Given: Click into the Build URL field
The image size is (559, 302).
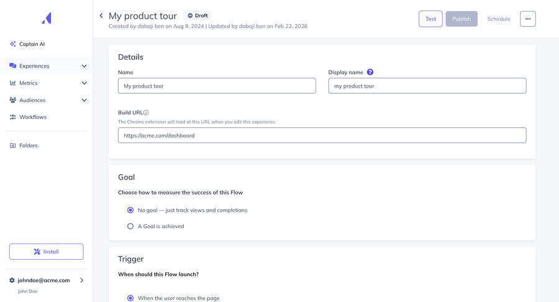Looking at the screenshot, I should coord(322,135).
